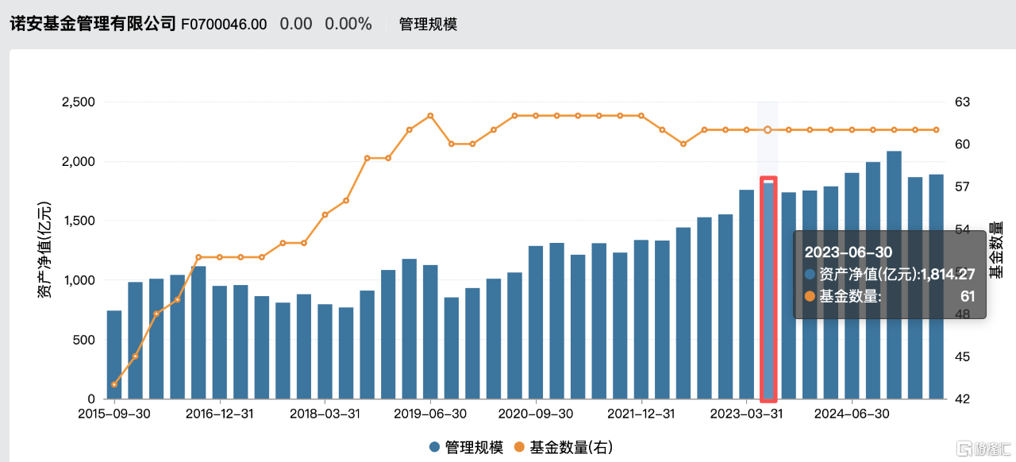Click the 63 right axis value

(x=963, y=102)
